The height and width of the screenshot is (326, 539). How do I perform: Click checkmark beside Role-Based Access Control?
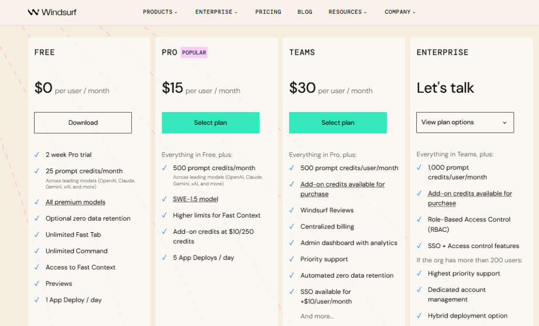point(419,220)
